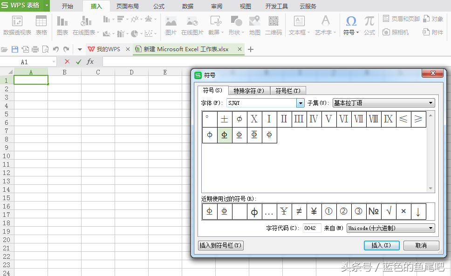This screenshot has height=276, width=451.
Task: Expand the quick access toolbar customize arrow
Action: click(x=80, y=49)
